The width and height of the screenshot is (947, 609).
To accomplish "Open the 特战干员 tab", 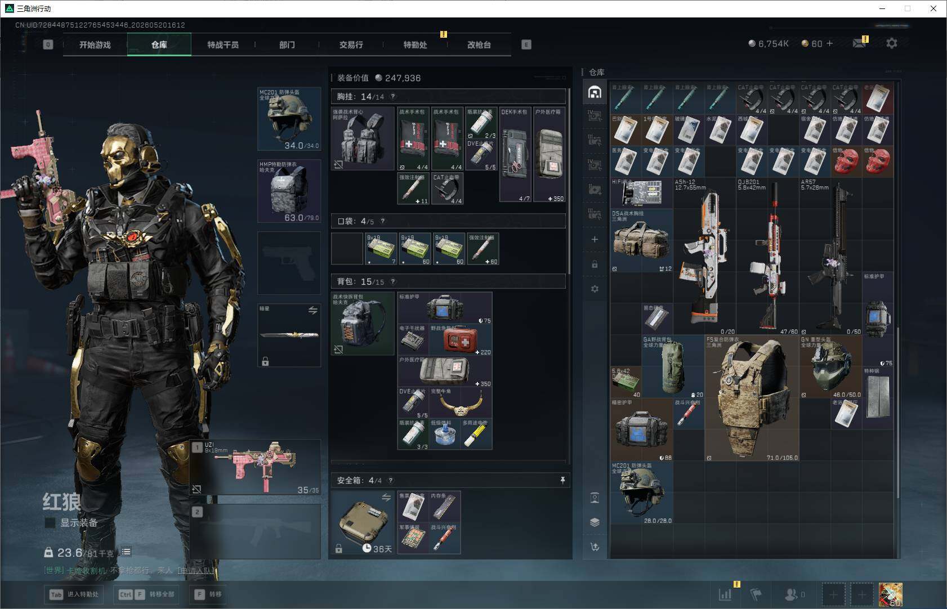I will [x=223, y=44].
